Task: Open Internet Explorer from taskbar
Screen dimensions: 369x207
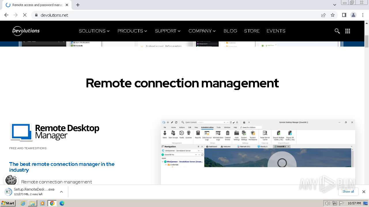Action: (23, 203)
